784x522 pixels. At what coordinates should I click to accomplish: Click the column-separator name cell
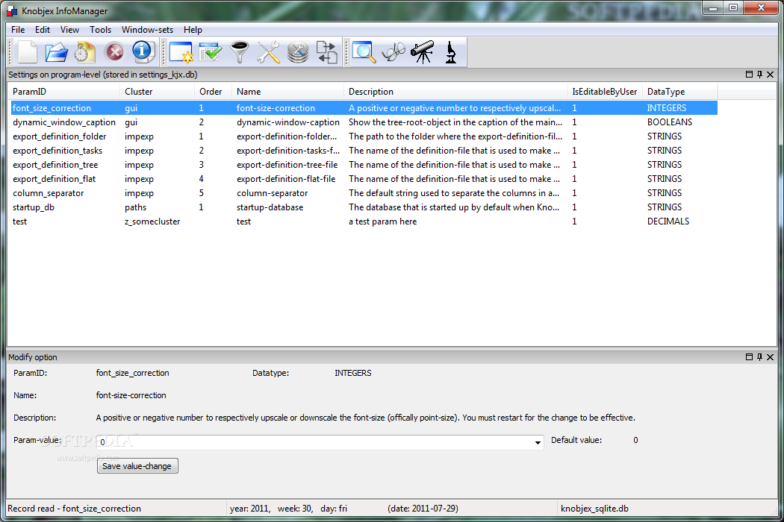[272, 193]
